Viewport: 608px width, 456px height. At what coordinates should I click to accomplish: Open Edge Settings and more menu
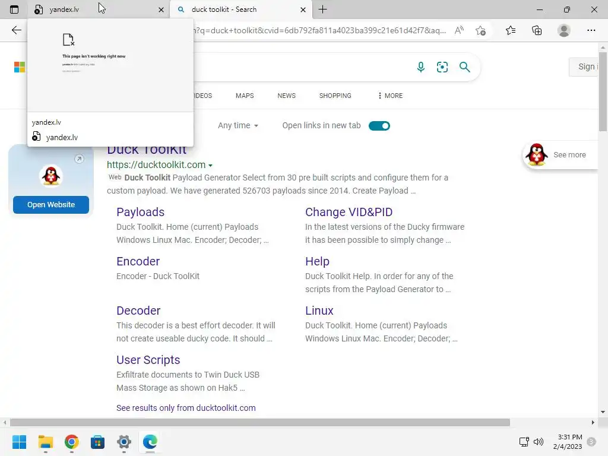[591, 30]
